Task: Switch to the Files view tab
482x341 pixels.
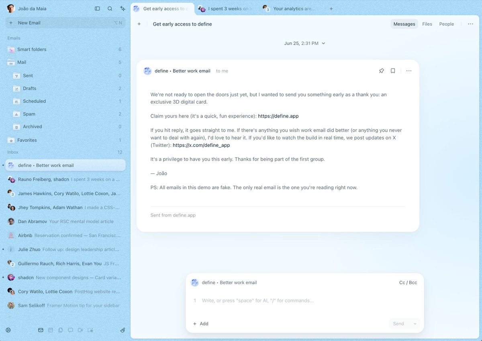Action: click(427, 24)
